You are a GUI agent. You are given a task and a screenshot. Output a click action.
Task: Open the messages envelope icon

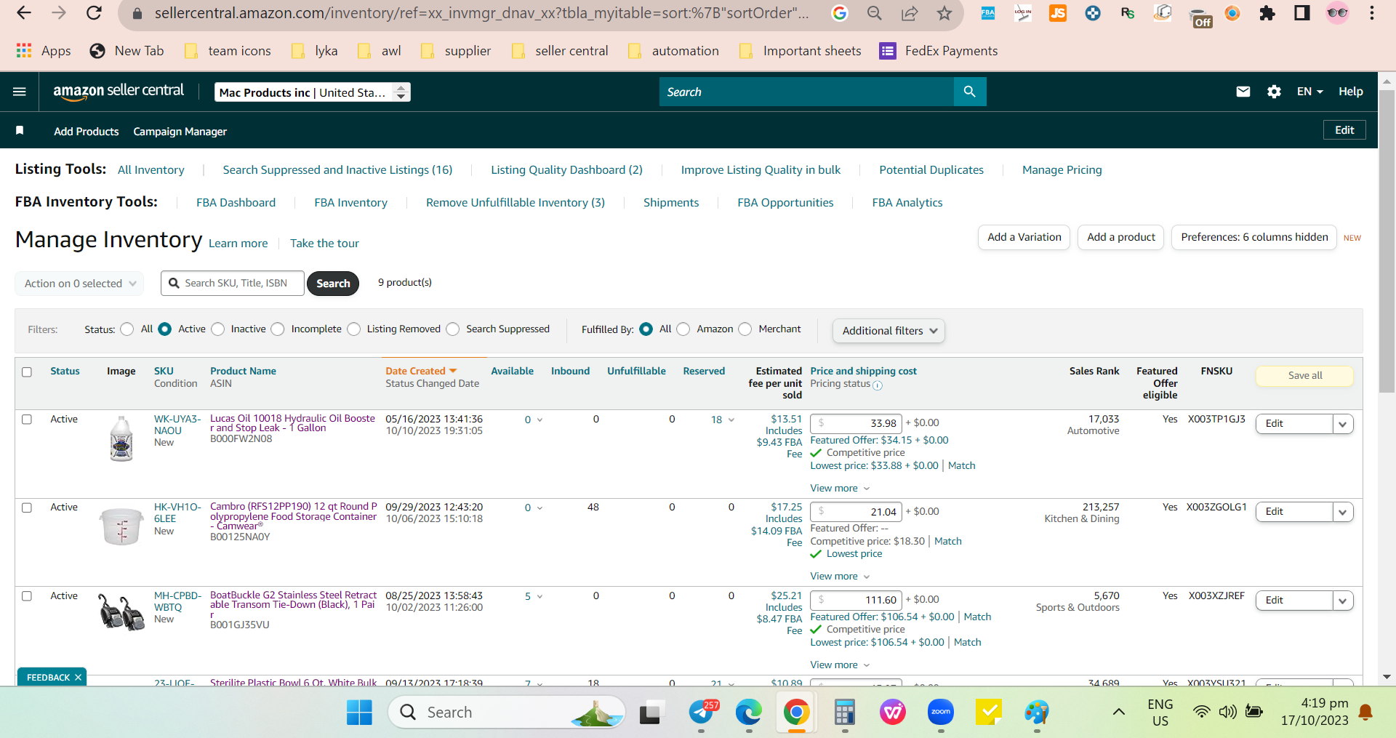pyautogui.click(x=1243, y=92)
